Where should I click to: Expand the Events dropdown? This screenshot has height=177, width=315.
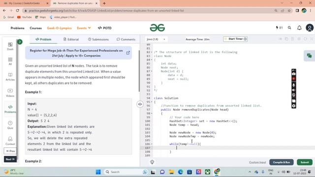84,28
